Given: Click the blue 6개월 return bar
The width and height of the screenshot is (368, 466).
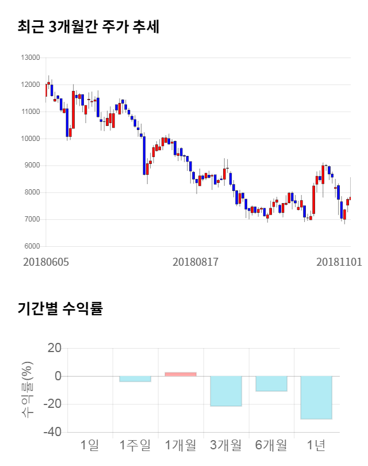Looking at the screenshot, I should (271, 384).
